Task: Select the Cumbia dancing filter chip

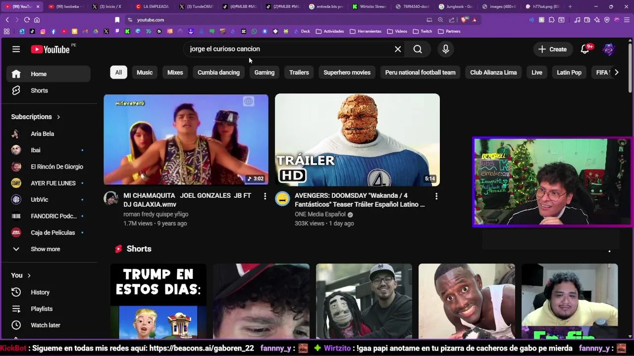Action: coord(218,72)
